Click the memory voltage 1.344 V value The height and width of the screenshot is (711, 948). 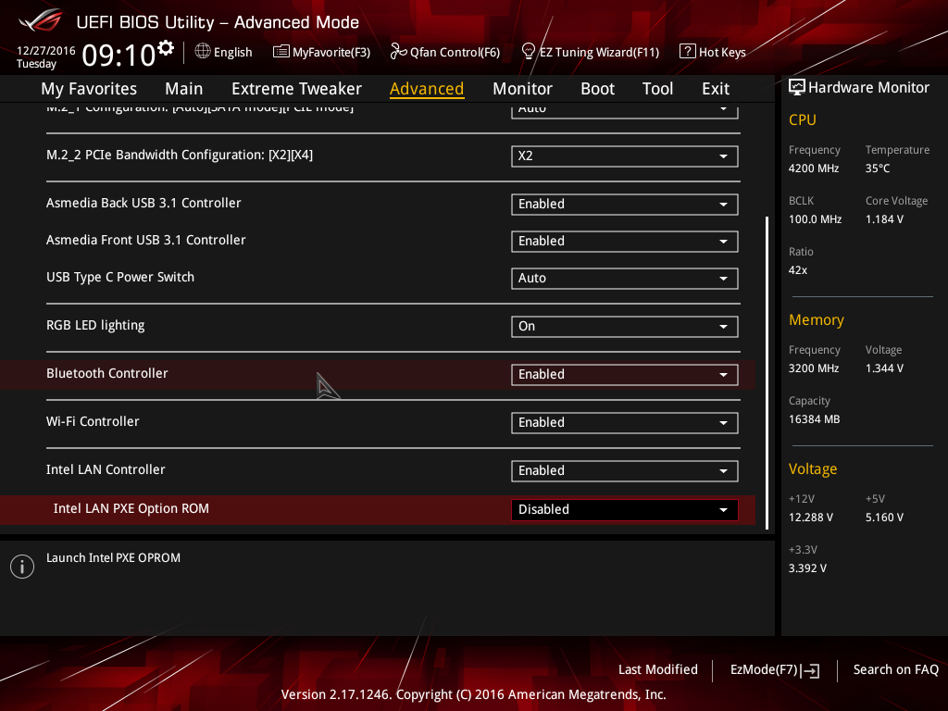[x=884, y=368]
